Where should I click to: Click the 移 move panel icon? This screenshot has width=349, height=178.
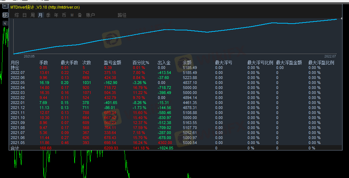tap(5, 15)
